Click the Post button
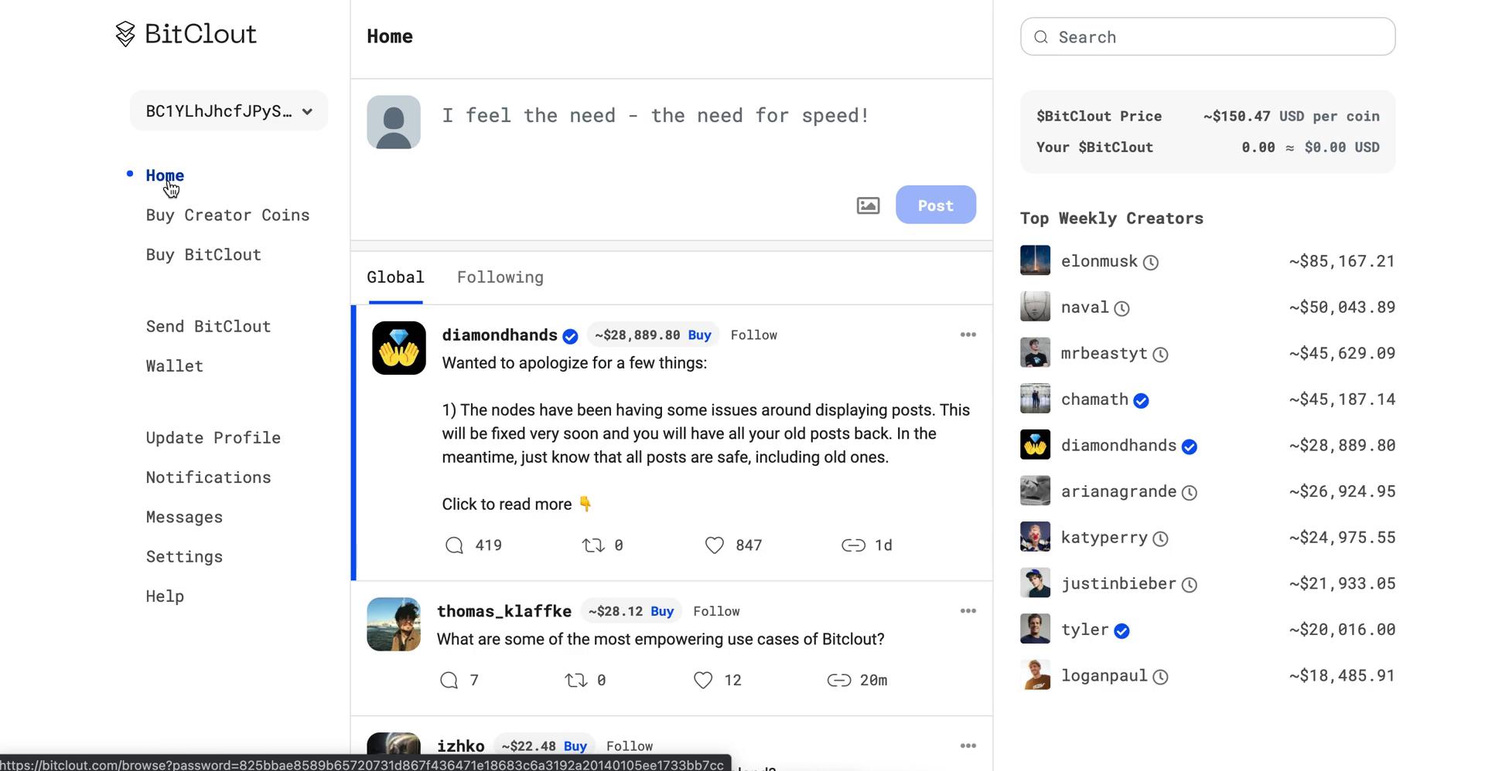1485x771 pixels. tap(935, 205)
